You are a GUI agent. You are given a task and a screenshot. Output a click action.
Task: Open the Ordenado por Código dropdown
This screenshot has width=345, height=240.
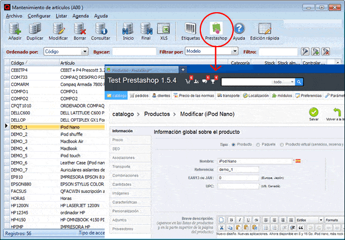[66, 52]
